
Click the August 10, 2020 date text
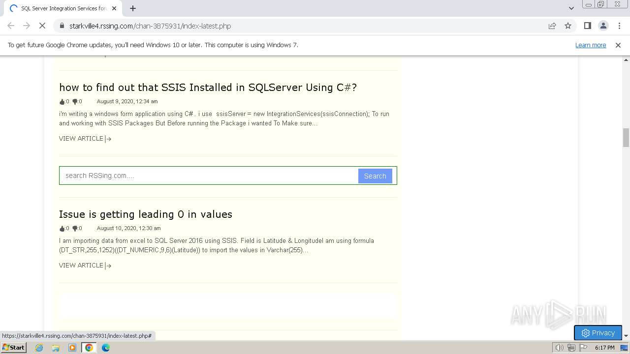click(128, 228)
